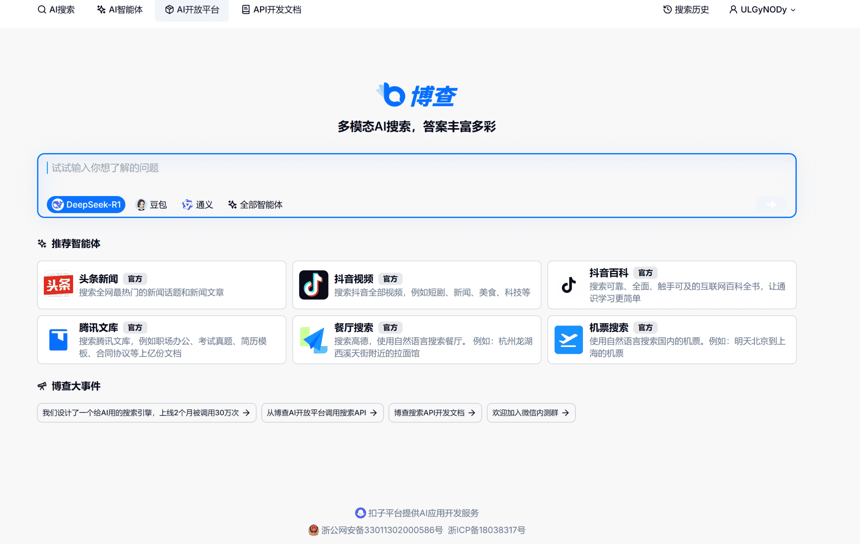This screenshot has width=860, height=544.
Task: Open the 浙ICP备18038317号 link
Action: click(487, 530)
